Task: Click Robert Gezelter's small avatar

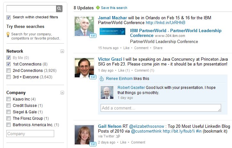Action: coord(107,92)
